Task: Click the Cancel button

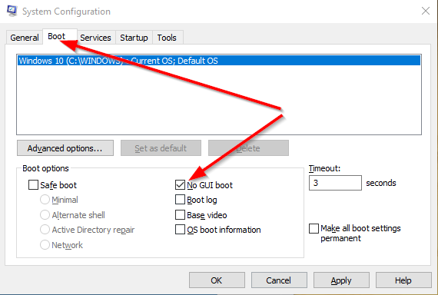Action: pyautogui.click(x=279, y=280)
